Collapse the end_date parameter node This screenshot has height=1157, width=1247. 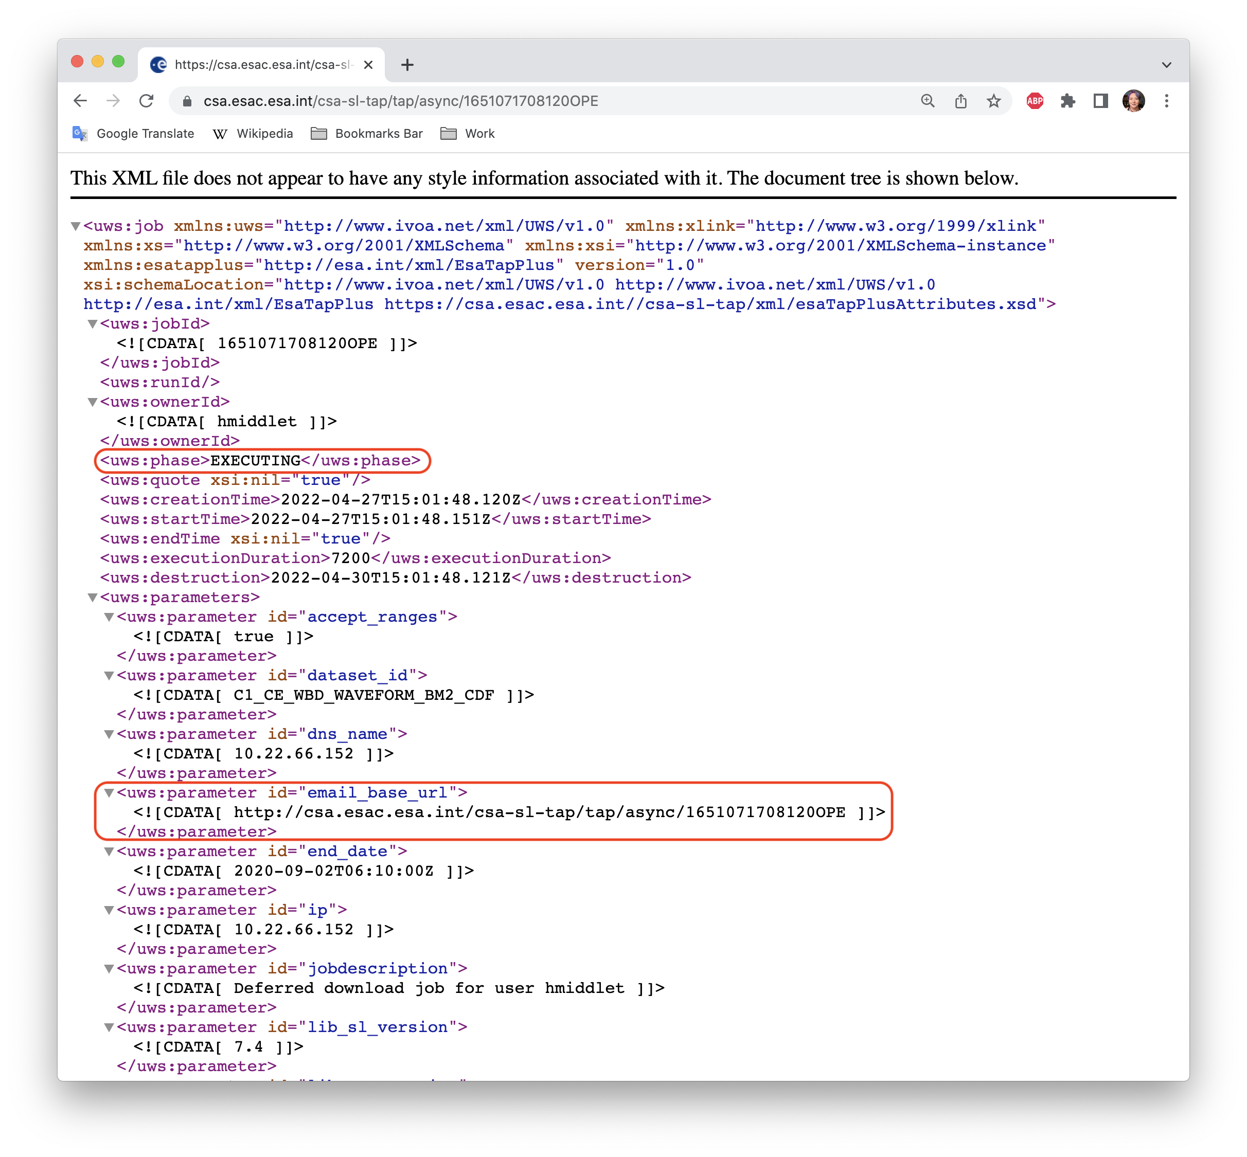point(109,852)
